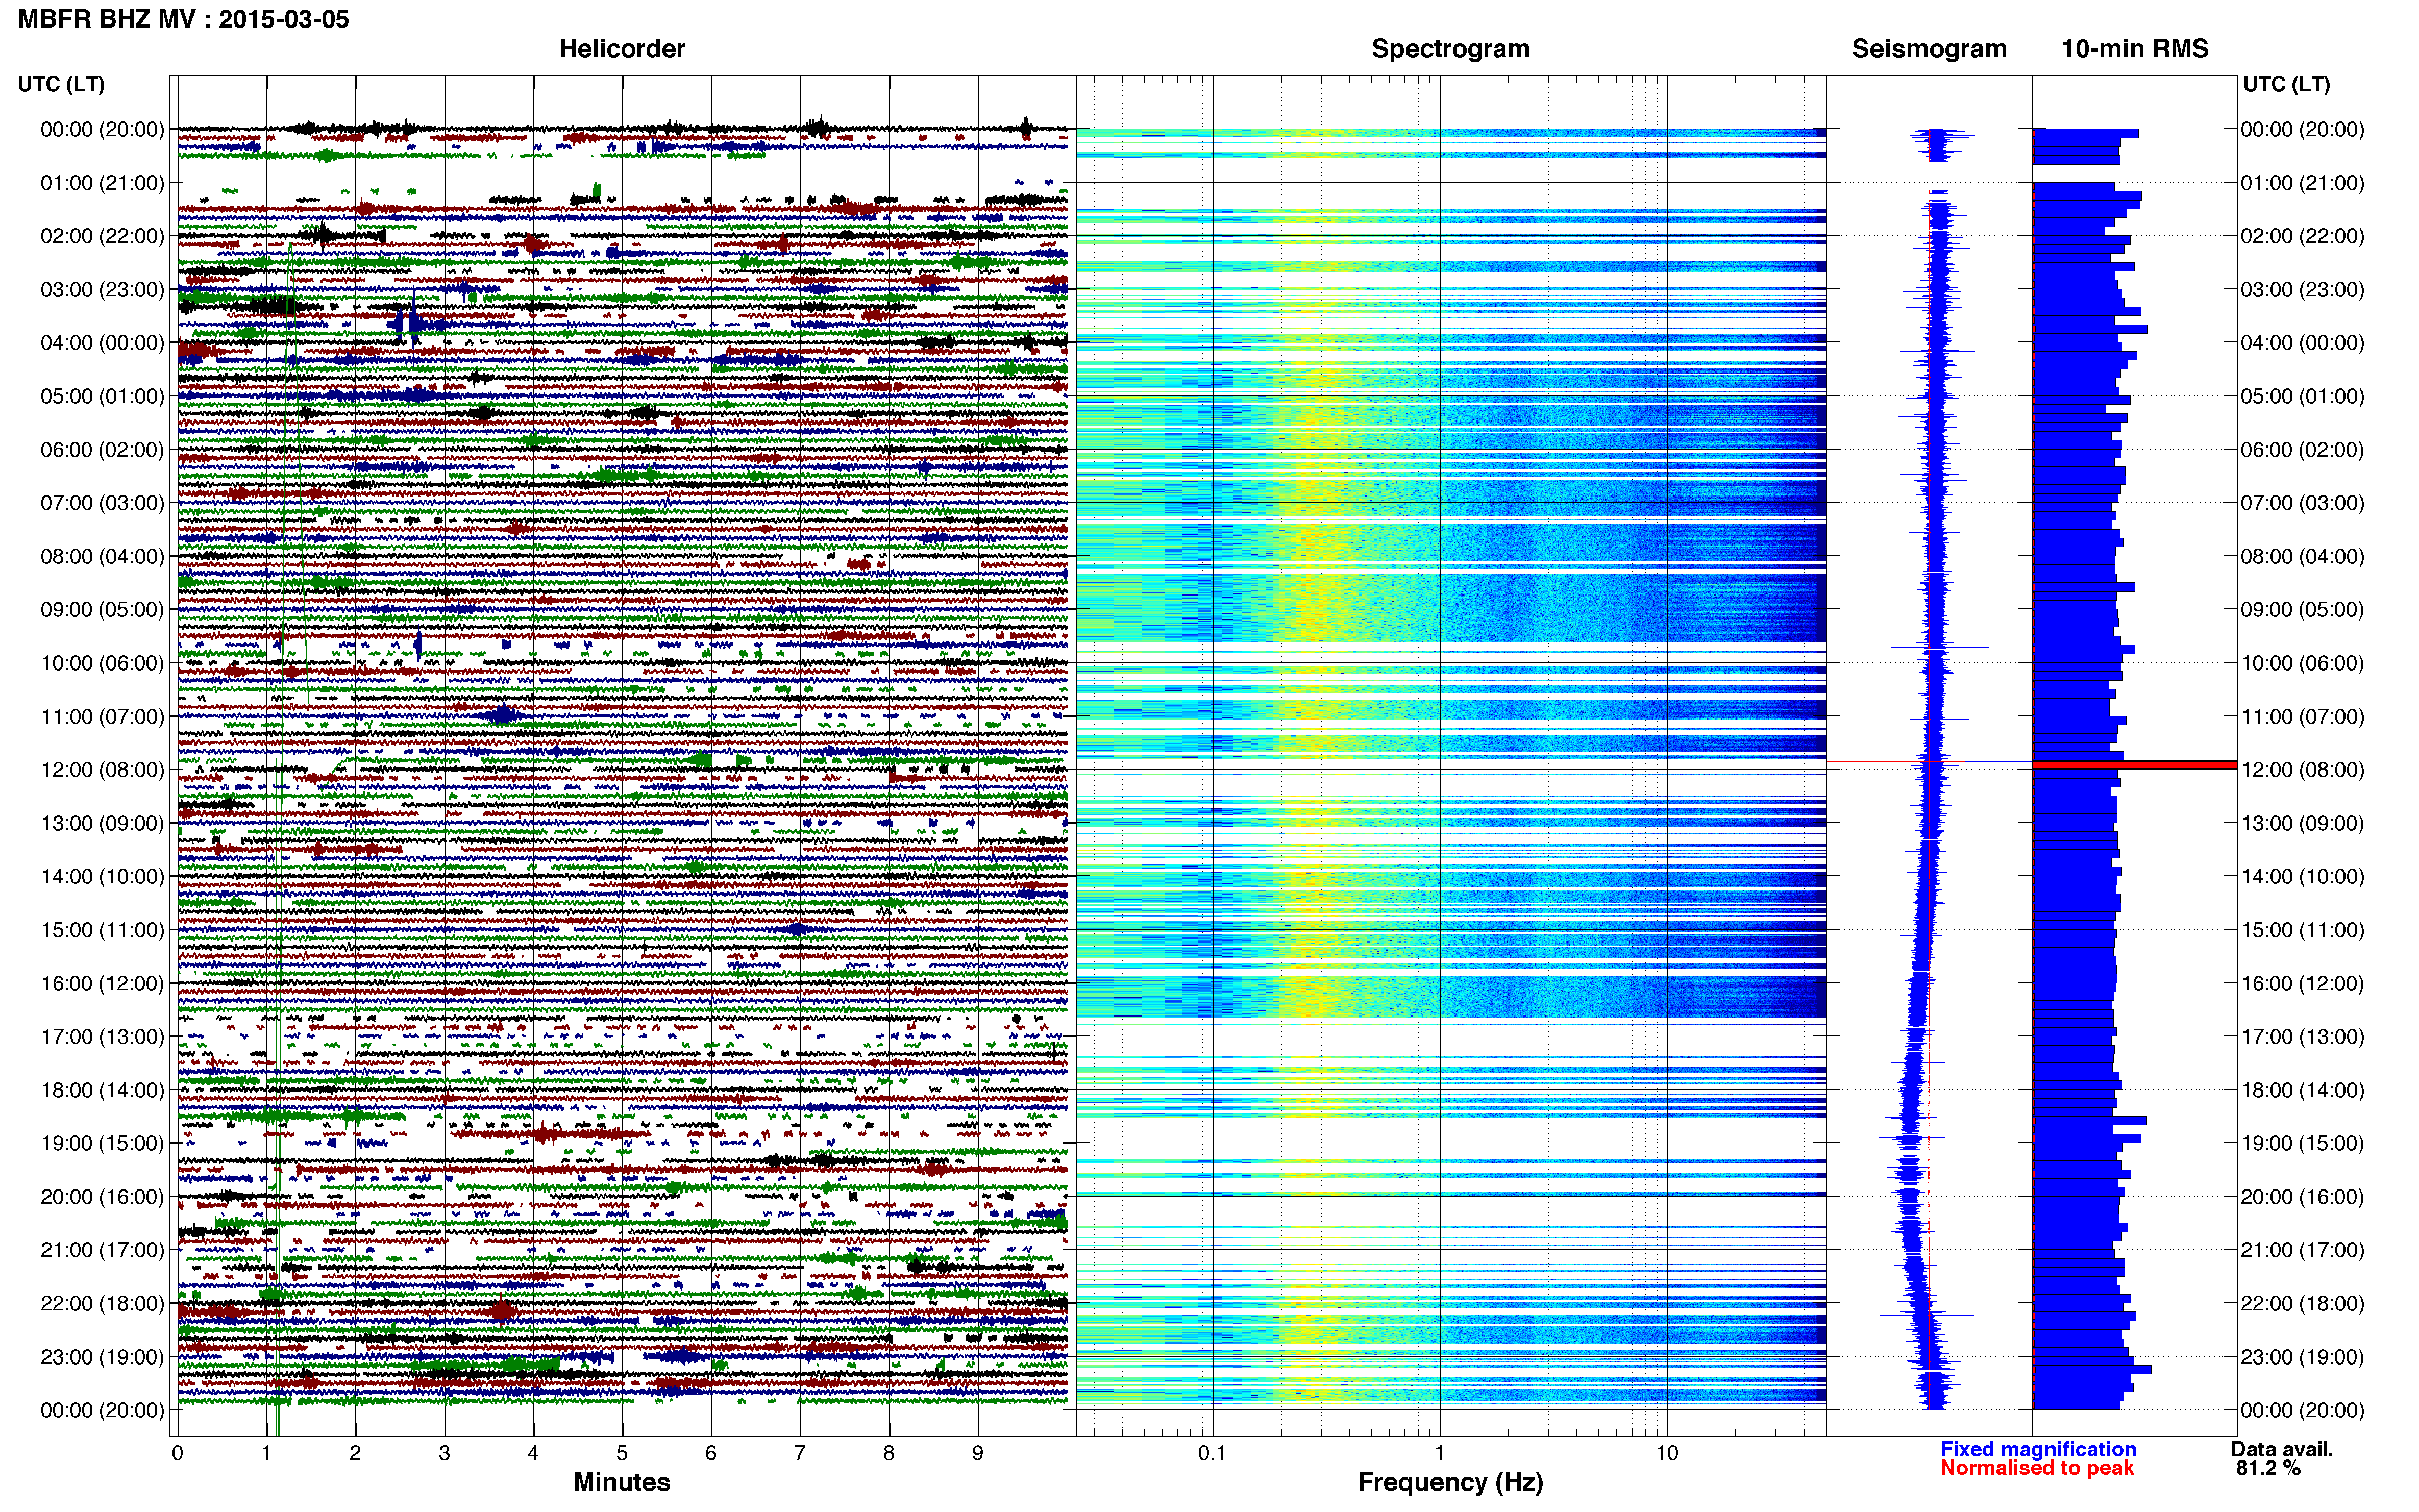Click minutes axis tick '7'
This screenshot has width=2419, height=1512.
click(x=800, y=1454)
